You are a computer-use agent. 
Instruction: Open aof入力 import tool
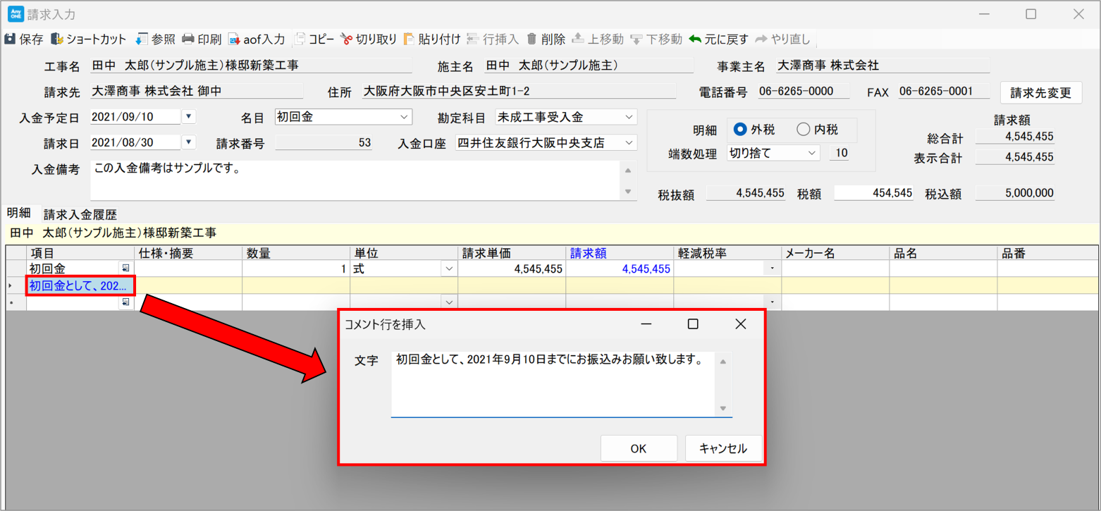(234, 39)
